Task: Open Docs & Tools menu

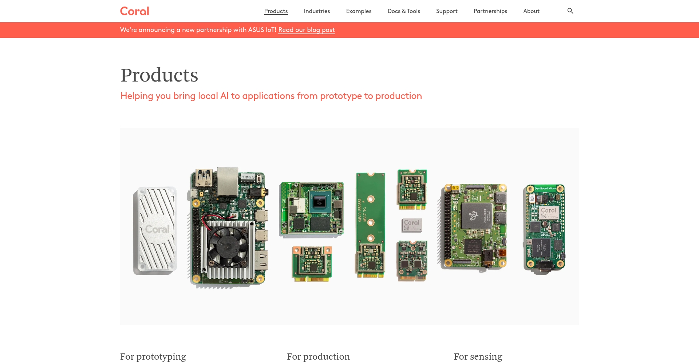Action: (x=404, y=11)
